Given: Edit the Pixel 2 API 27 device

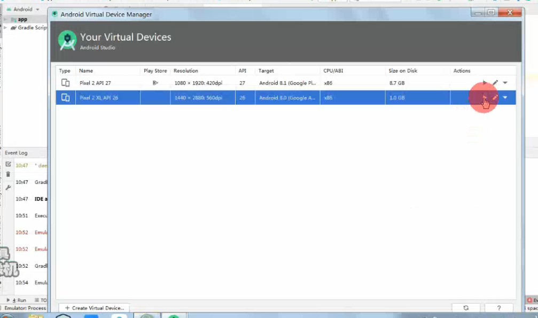Looking at the screenshot, I should point(495,83).
